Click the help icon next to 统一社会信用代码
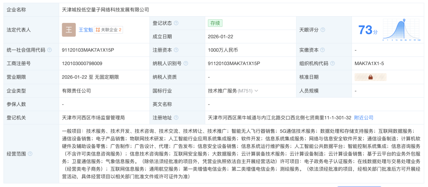The width and height of the screenshot is (428, 187). pyautogui.click(x=50, y=50)
